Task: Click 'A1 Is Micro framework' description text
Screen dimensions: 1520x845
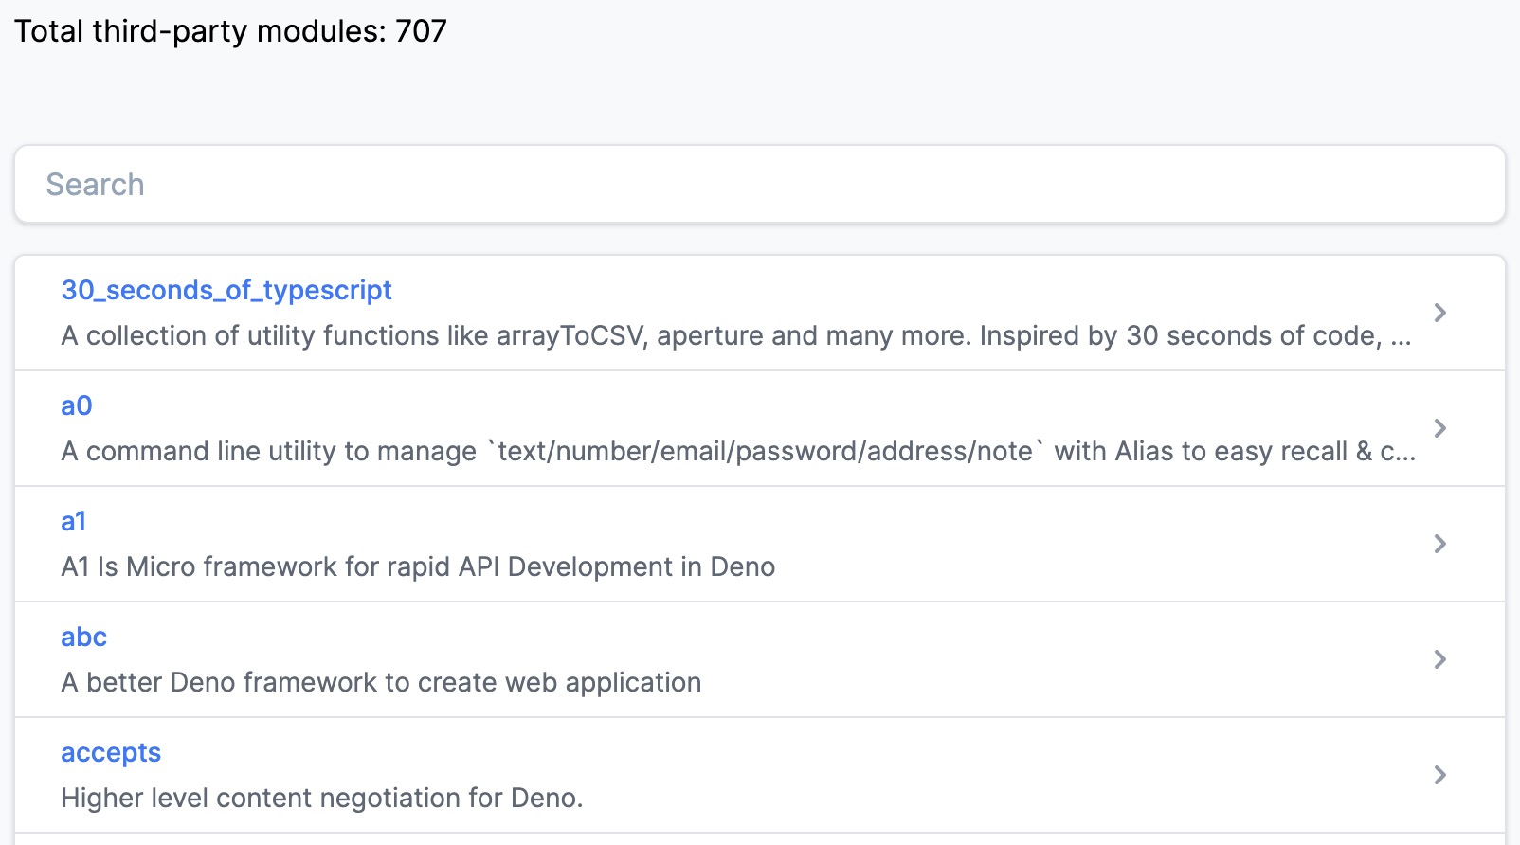Action: [418, 566]
